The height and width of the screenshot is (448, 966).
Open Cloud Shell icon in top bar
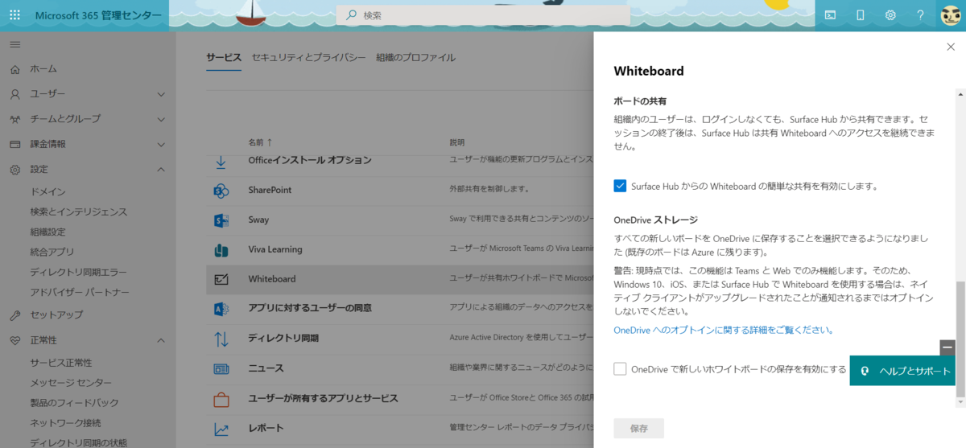click(x=830, y=15)
